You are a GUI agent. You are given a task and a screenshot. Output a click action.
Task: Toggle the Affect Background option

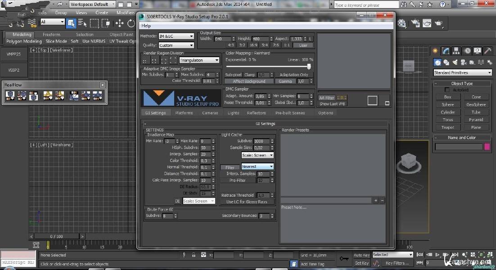[x=249, y=81]
